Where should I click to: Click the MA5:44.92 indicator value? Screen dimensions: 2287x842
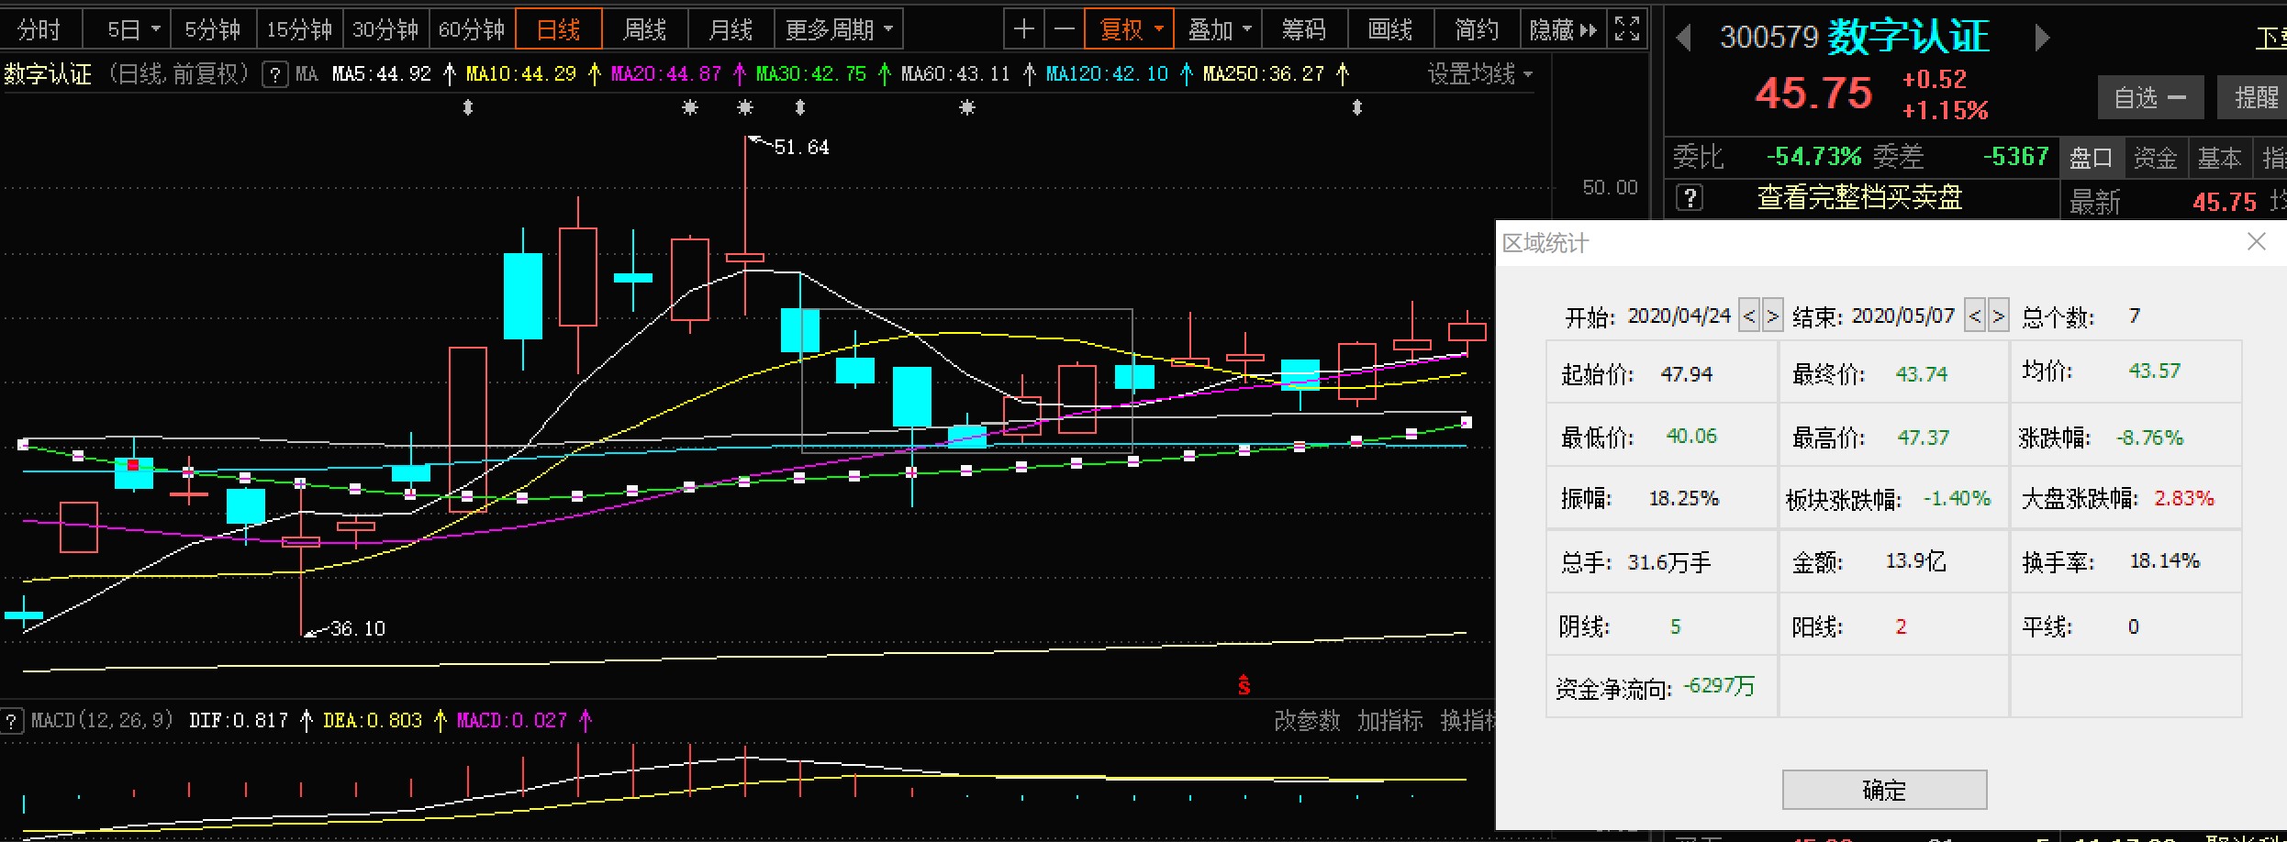point(382,73)
